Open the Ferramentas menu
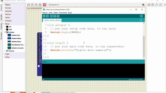This screenshot has height=93, width=166. coord(63,13)
